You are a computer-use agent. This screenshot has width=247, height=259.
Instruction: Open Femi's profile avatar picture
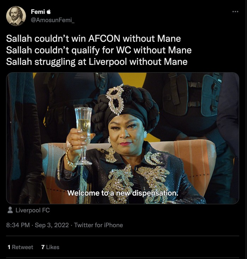(16, 16)
